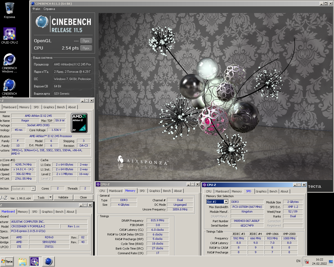Switch to the CPU-Z taskbar icon

click(x=34, y=262)
